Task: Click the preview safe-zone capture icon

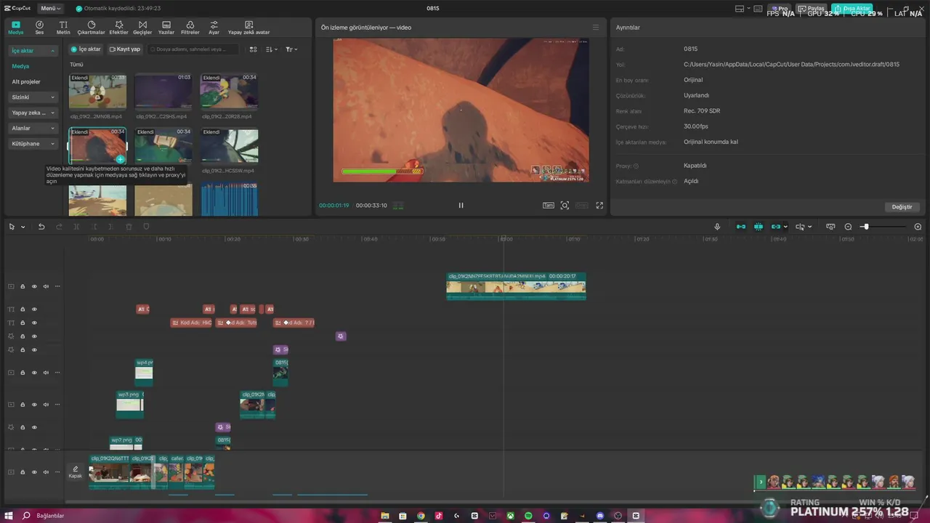Action: pyautogui.click(x=565, y=206)
